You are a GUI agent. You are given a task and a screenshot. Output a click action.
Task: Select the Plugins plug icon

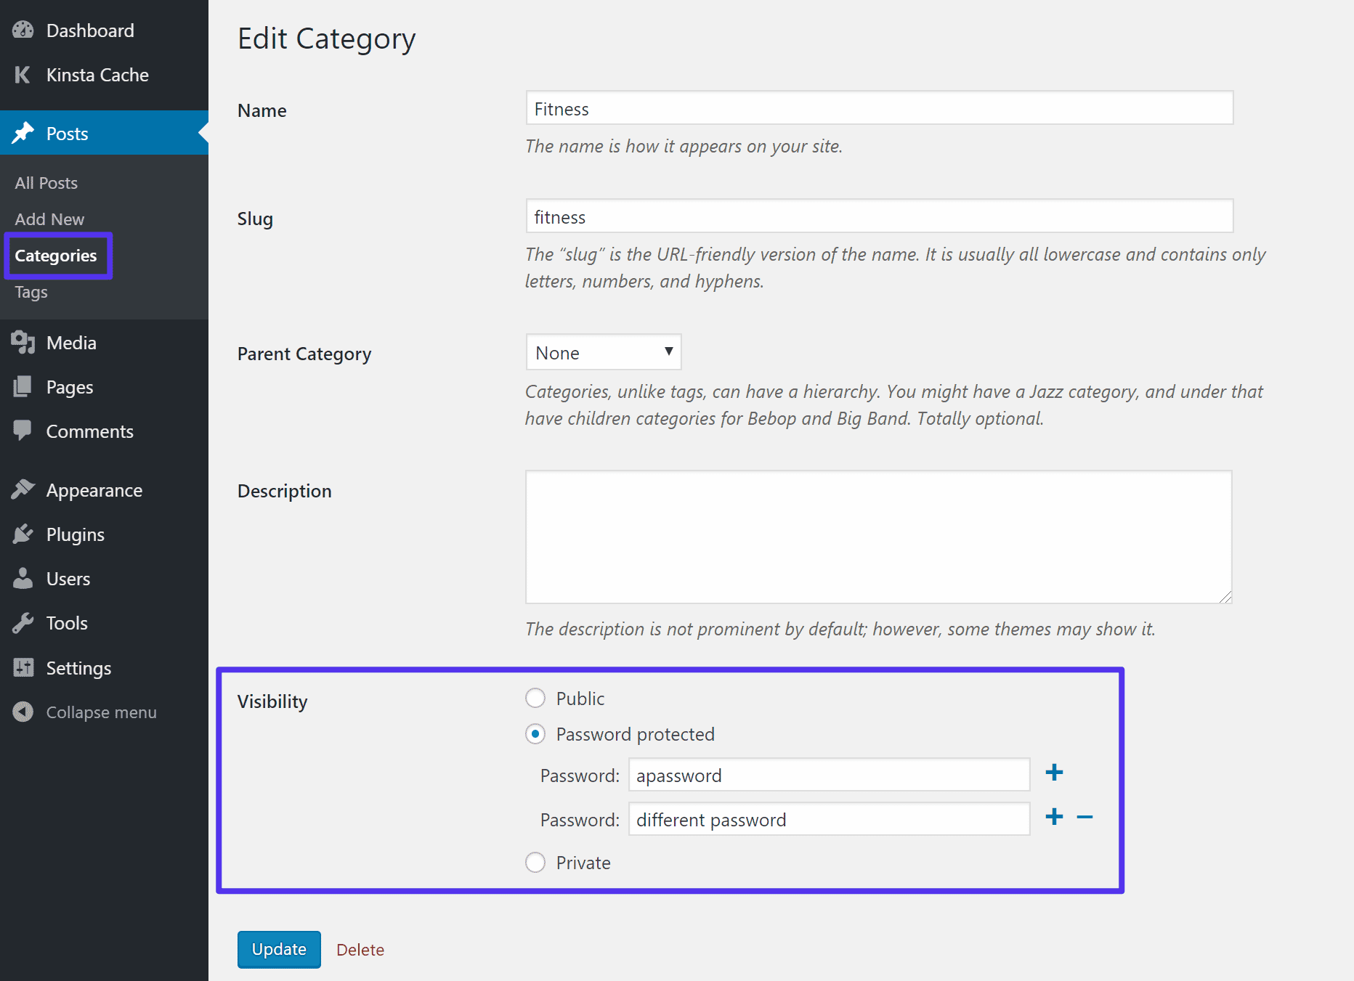23,534
